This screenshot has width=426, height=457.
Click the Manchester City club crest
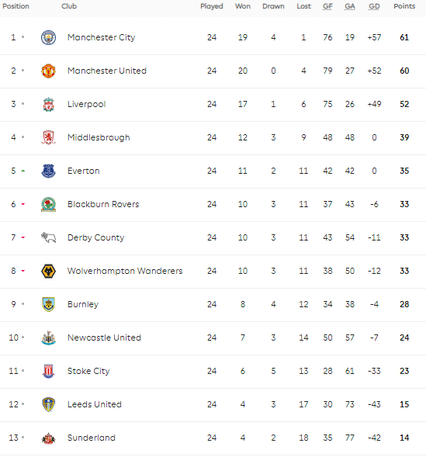point(48,37)
